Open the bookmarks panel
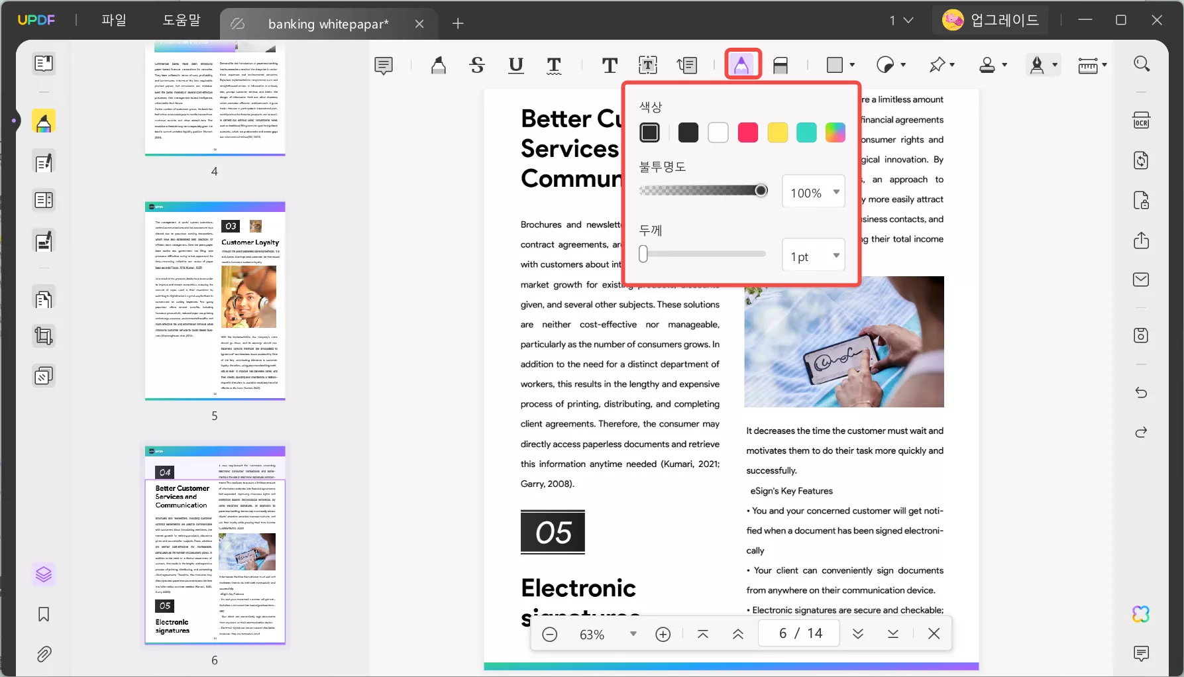This screenshot has height=677, width=1184. point(44,615)
